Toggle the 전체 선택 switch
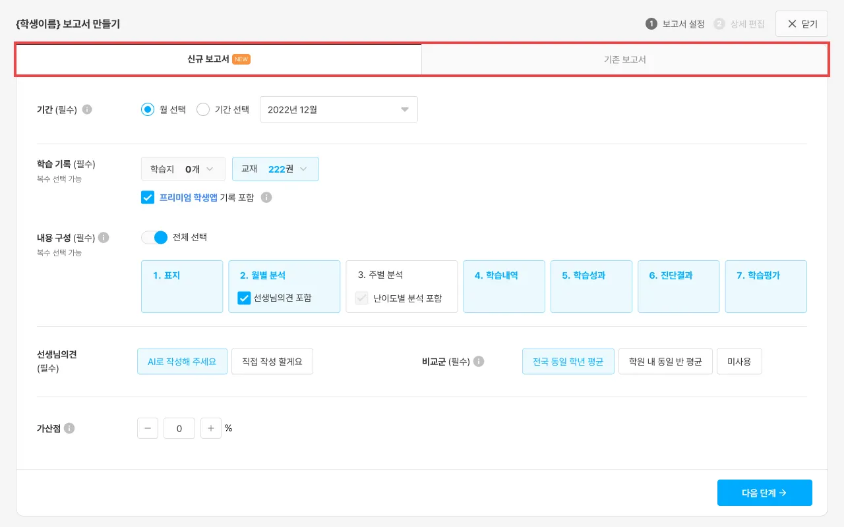844x527 pixels. (155, 237)
